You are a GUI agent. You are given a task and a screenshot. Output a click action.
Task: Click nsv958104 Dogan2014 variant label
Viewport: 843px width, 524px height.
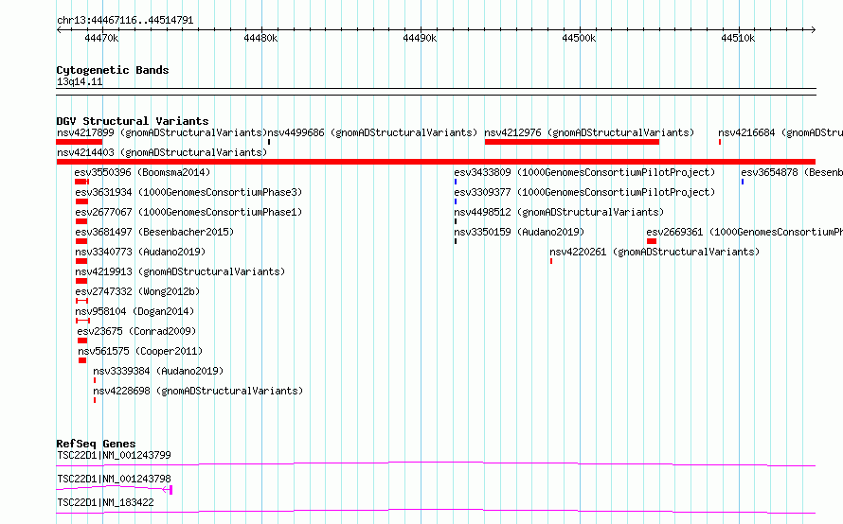[135, 311]
